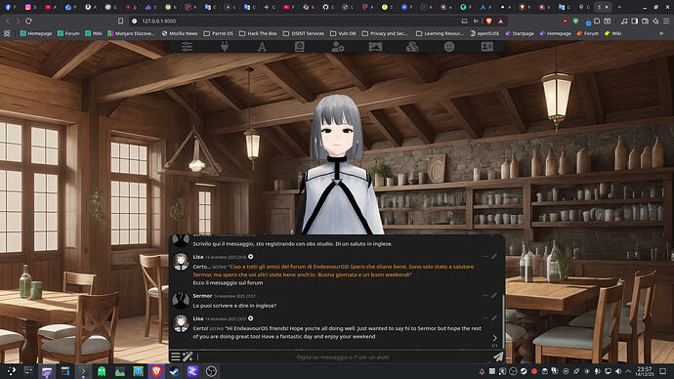
Task: Open the openSUSE bookmark
Action: pyautogui.click(x=484, y=33)
